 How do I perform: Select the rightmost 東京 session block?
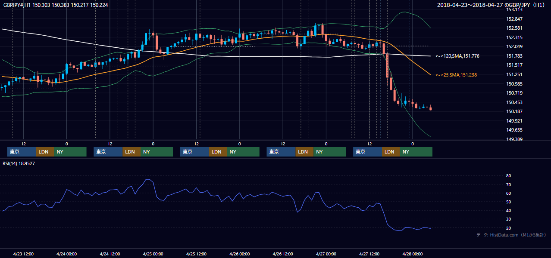367,152
